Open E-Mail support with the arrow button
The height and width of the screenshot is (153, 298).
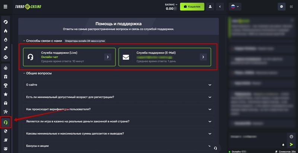point(203,57)
